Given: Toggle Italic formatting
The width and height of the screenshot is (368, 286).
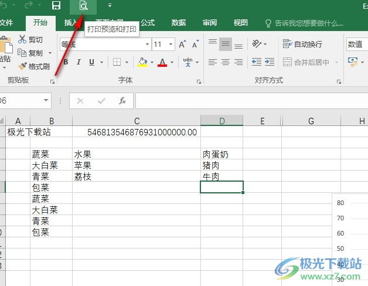Looking at the screenshot, I should coord(79,62).
